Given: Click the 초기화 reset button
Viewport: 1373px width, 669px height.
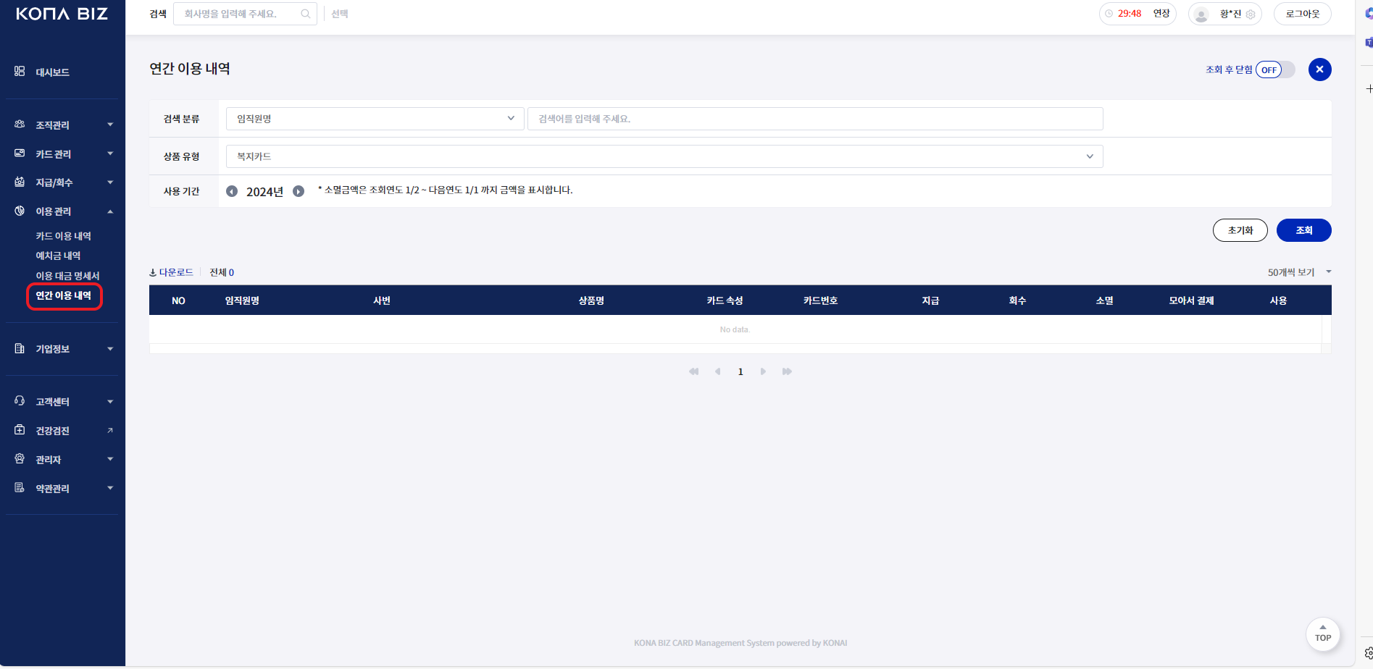Looking at the screenshot, I should 1240,230.
